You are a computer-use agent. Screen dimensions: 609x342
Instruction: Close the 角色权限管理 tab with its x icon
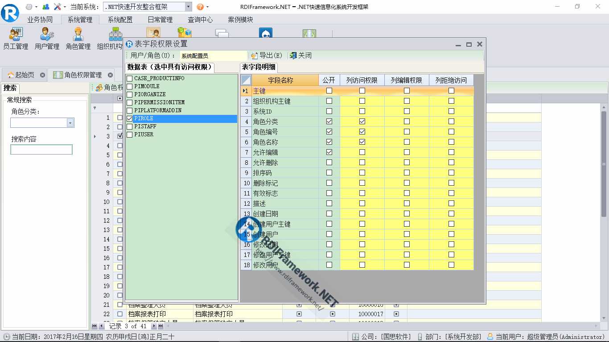click(x=110, y=75)
